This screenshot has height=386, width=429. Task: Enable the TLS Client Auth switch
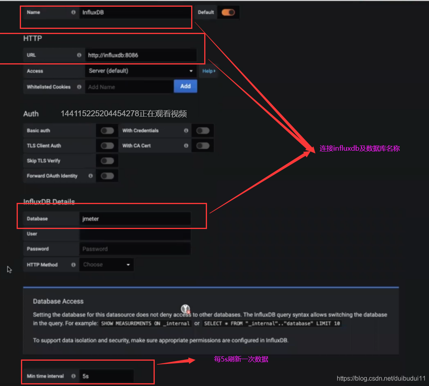[x=107, y=146]
